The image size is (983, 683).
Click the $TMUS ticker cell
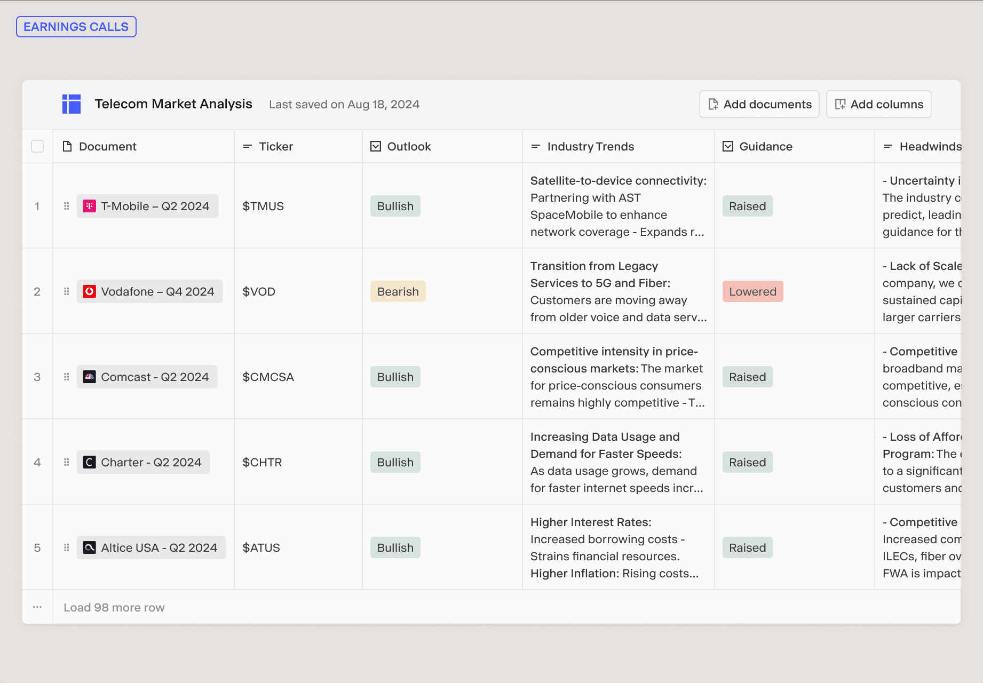(x=298, y=206)
